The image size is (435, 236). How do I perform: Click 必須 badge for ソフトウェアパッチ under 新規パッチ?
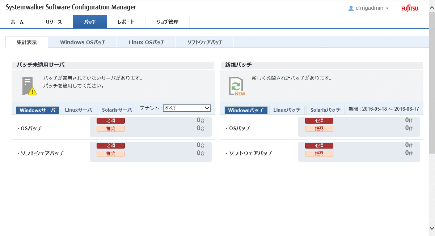click(x=319, y=146)
